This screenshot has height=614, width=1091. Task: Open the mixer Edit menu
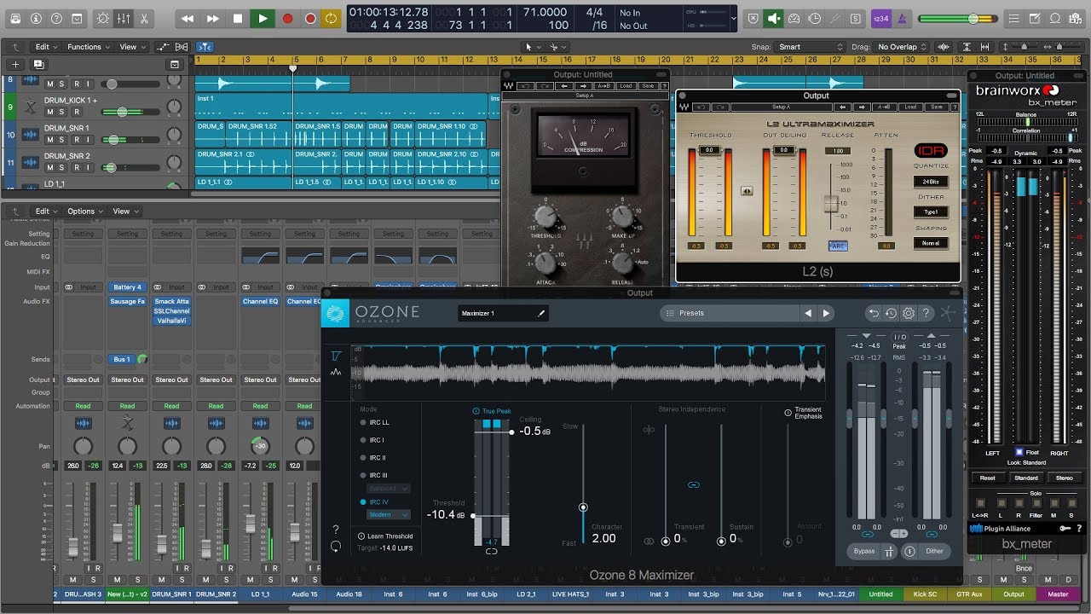[x=44, y=211]
